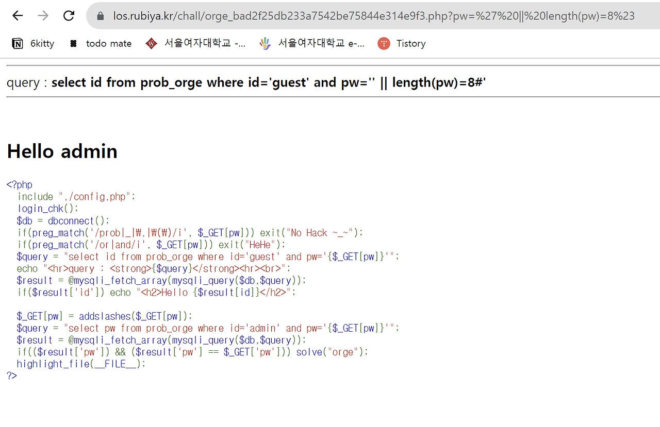The image size is (660, 427).
Task: Click the include "./config.php" line
Action: pyautogui.click(x=76, y=197)
